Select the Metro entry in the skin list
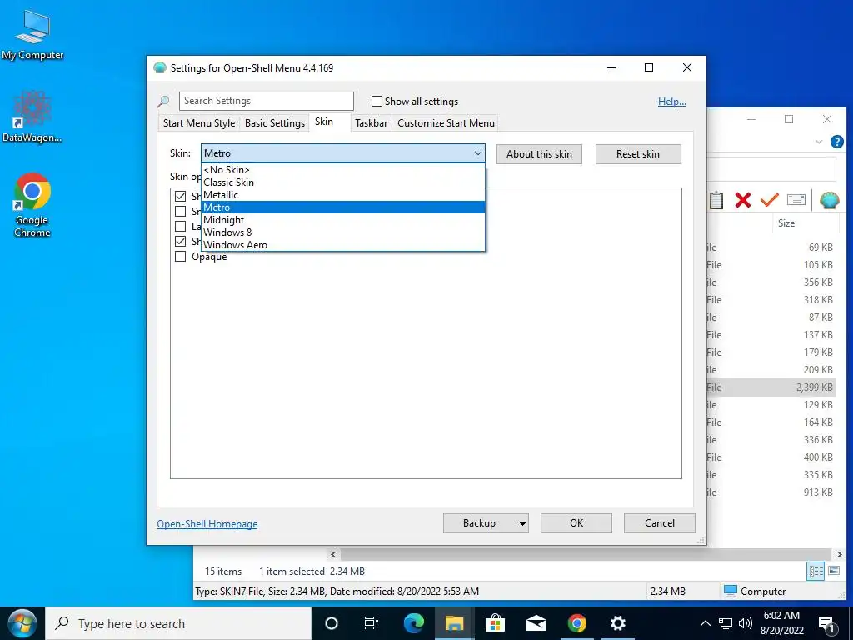853x640 pixels. [x=343, y=207]
